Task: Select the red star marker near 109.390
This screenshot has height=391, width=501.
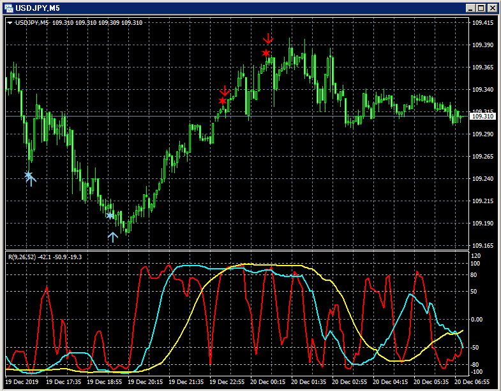Action: click(266, 53)
